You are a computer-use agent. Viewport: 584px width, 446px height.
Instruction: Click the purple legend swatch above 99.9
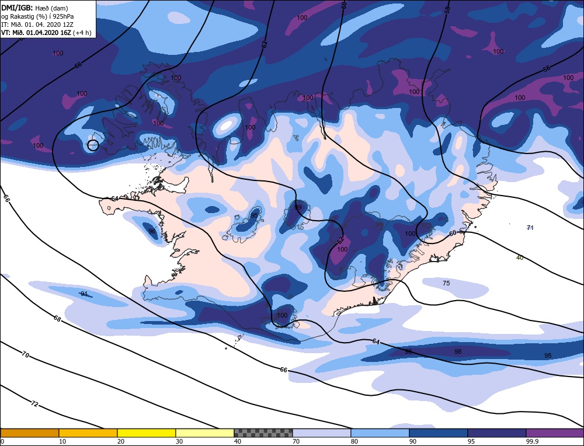point(555,433)
